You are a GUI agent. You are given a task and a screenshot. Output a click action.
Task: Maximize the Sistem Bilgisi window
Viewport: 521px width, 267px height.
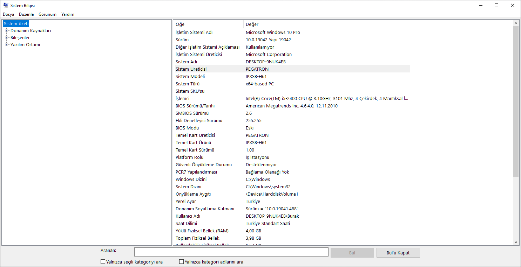click(496, 5)
